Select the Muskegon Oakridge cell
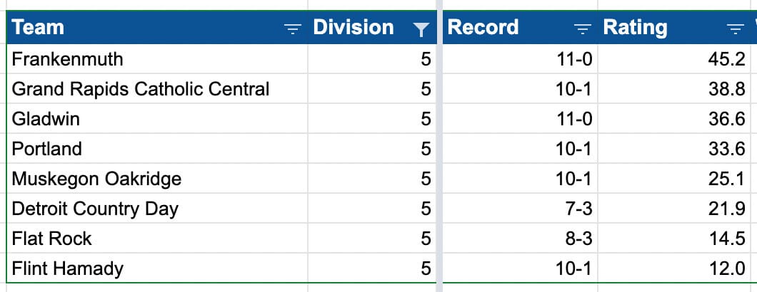Screen dimensions: 757x292 pos(157,178)
